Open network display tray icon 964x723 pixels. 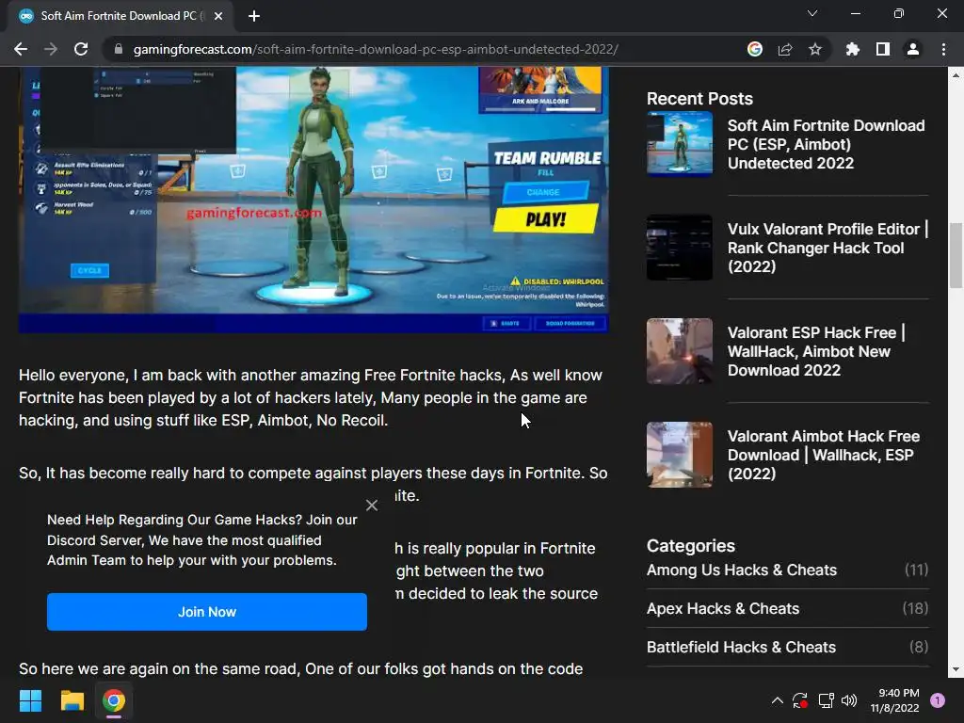[x=826, y=700]
